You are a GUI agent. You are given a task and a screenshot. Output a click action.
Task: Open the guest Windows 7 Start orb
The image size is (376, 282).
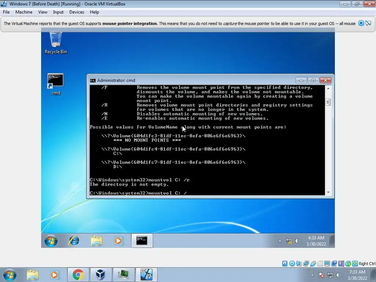[x=51, y=241]
